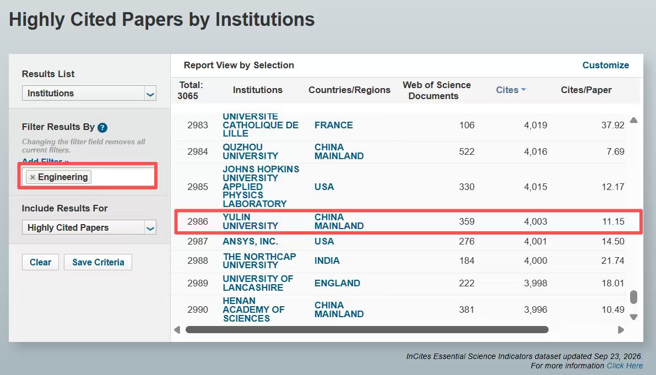The height and width of the screenshot is (375, 656).
Task: Click the Filter Results By help icon
Action: 102,128
